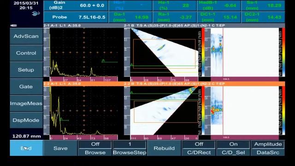
Task: Click the red cursor line in upper C-scan
Action: tap(223, 52)
